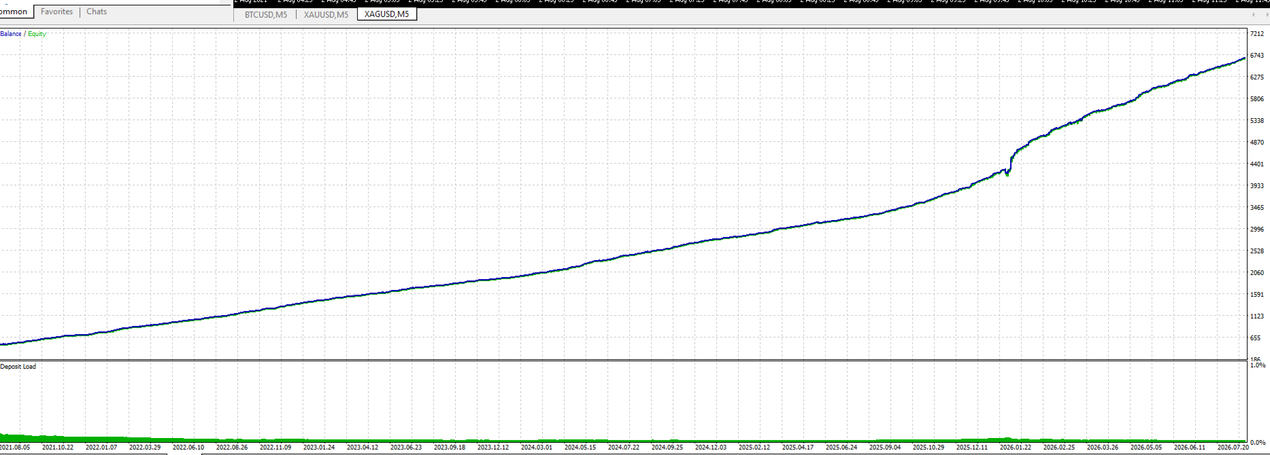Viewport: 1270px width, 455px height.
Task: Click the 2022.03.29 date label
Action: [145, 448]
